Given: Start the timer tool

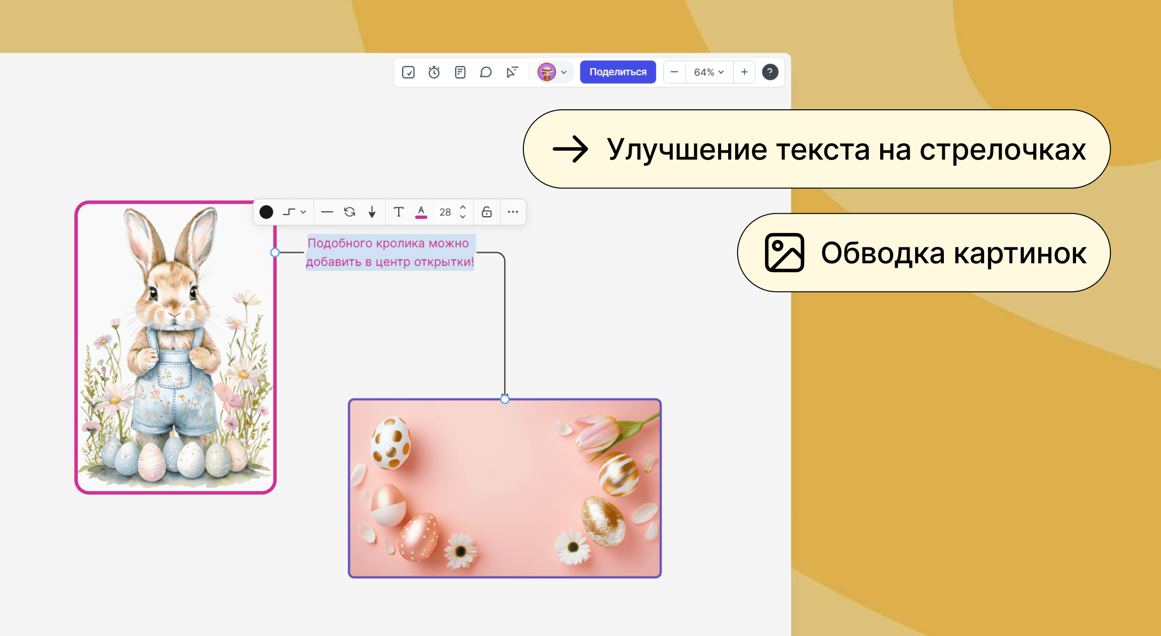Looking at the screenshot, I should (x=434, y=73).
